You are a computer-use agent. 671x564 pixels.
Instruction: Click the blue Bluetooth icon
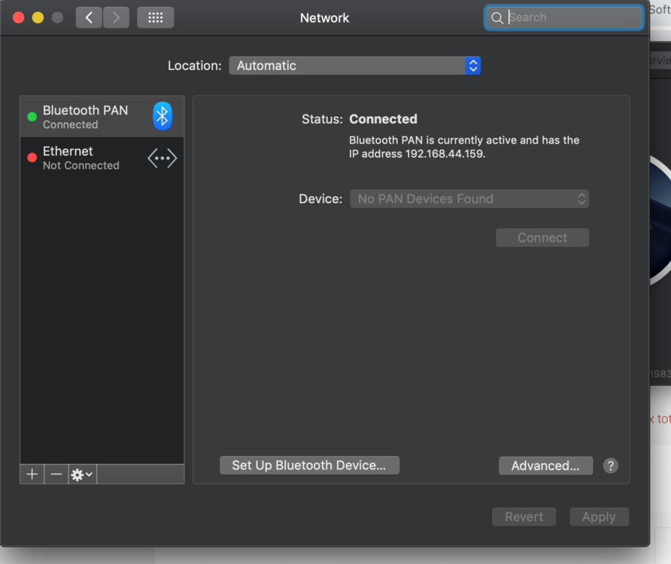[162, 116]
